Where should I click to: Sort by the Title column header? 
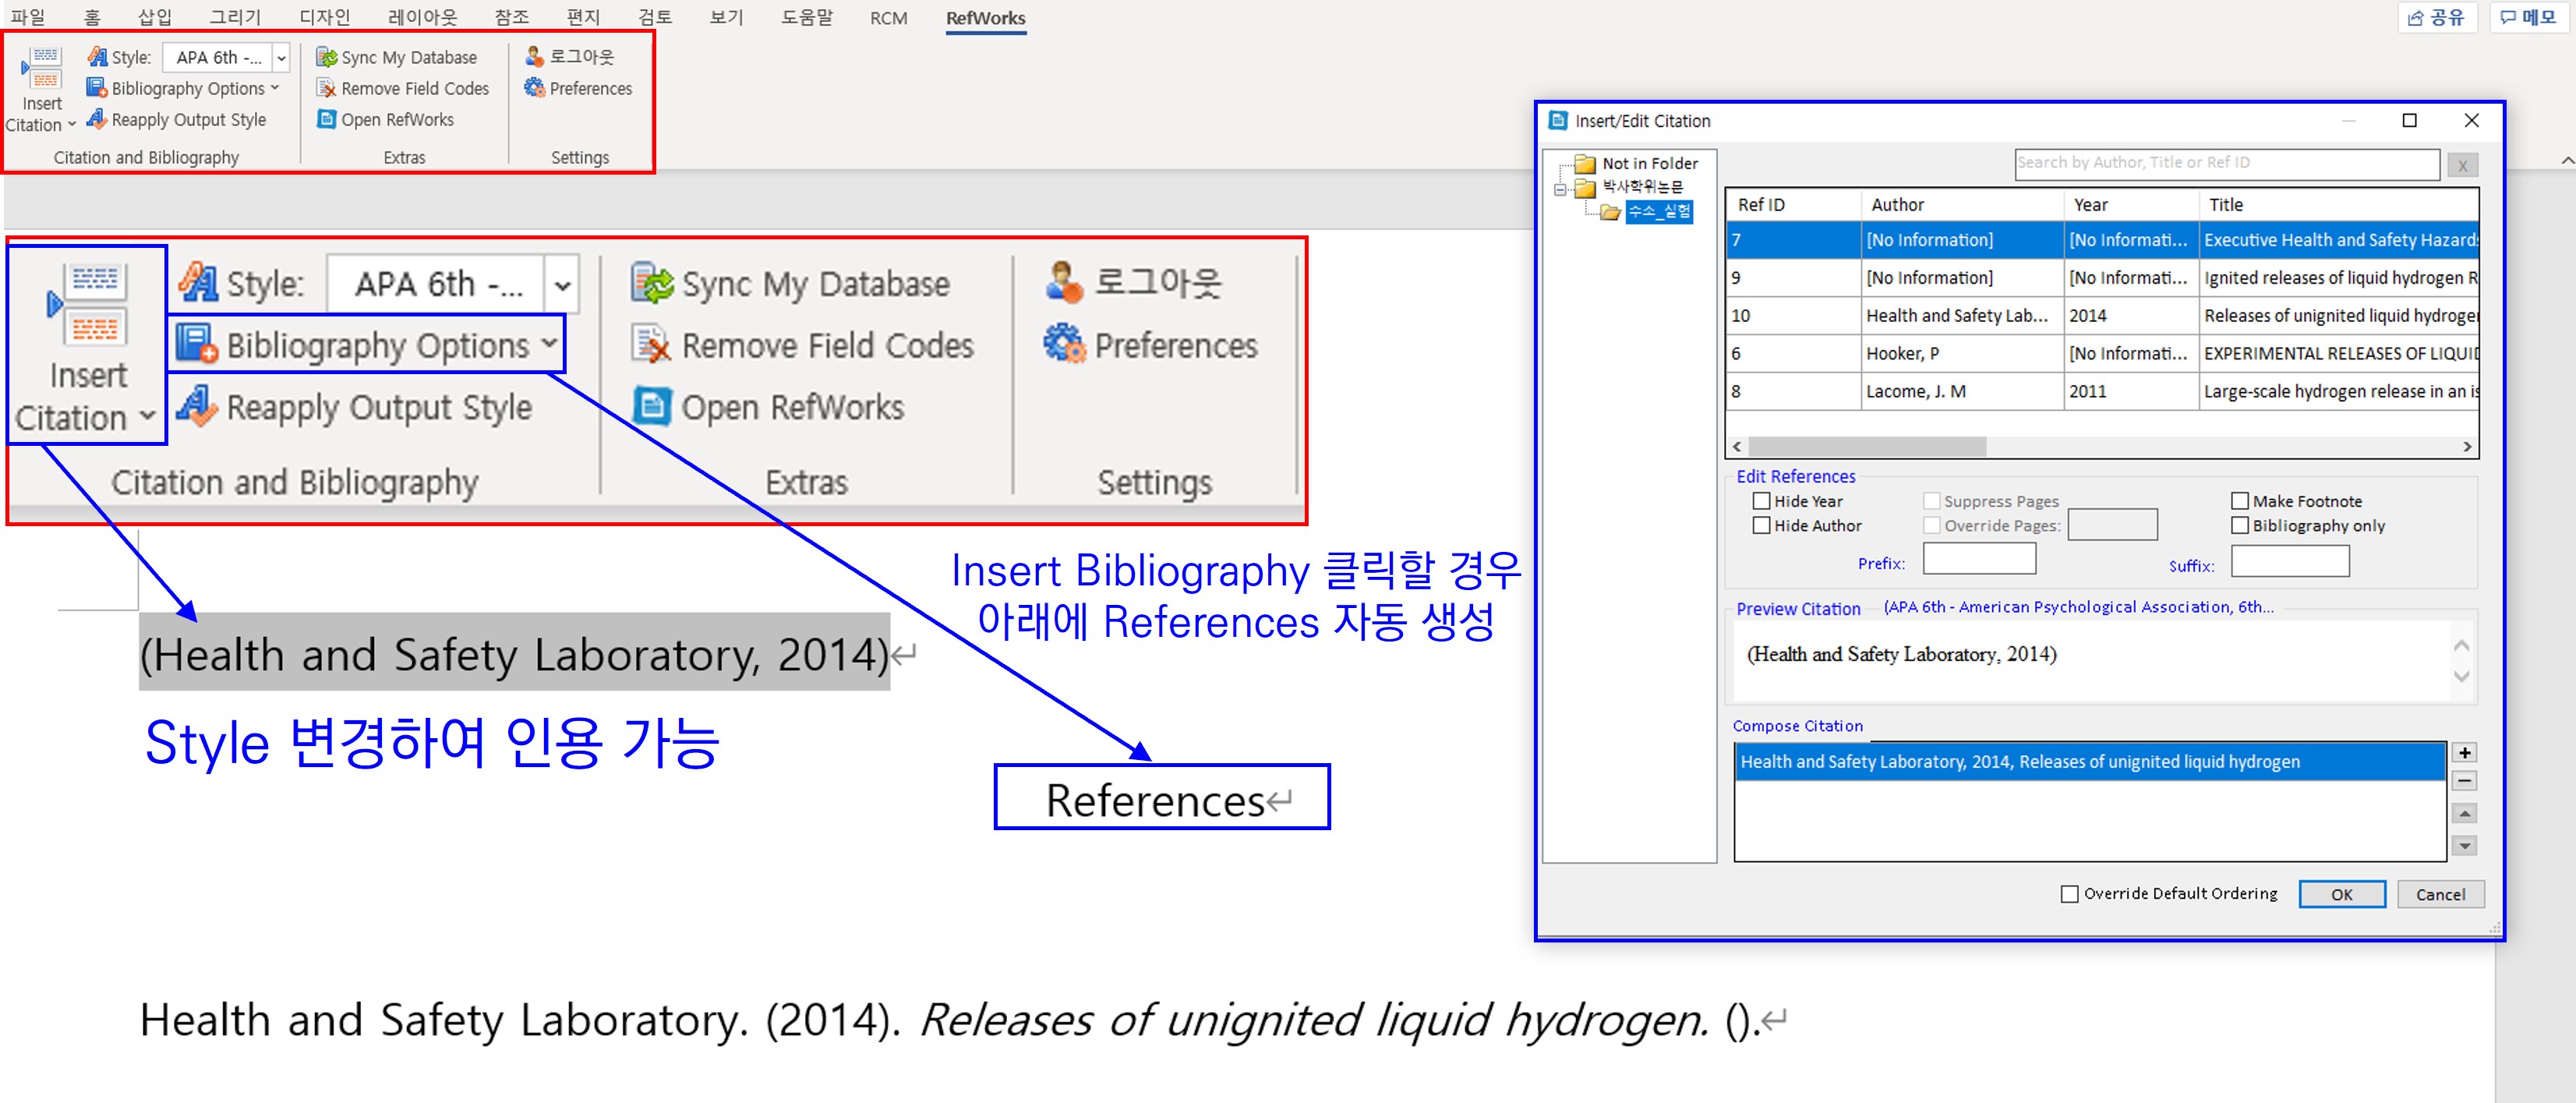coord(2339,204)
